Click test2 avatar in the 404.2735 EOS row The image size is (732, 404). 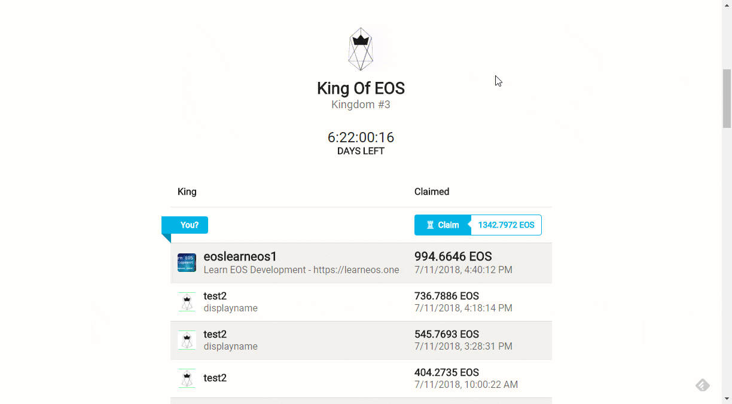pos(187,378)
